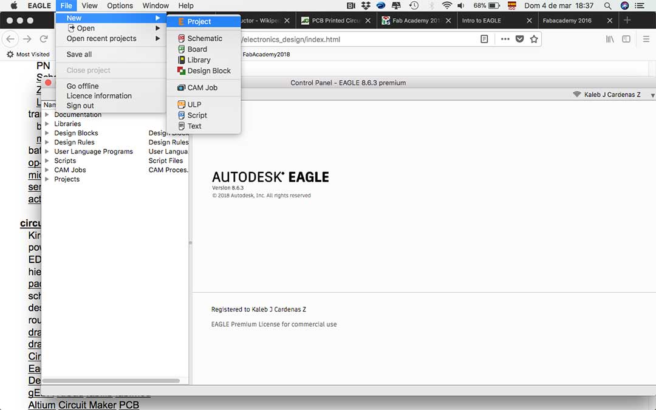Image resolution: width=656 pixels, height=410 pixels.
Task: Click the Schematic icon in the submenu
Action: (181, 38)
